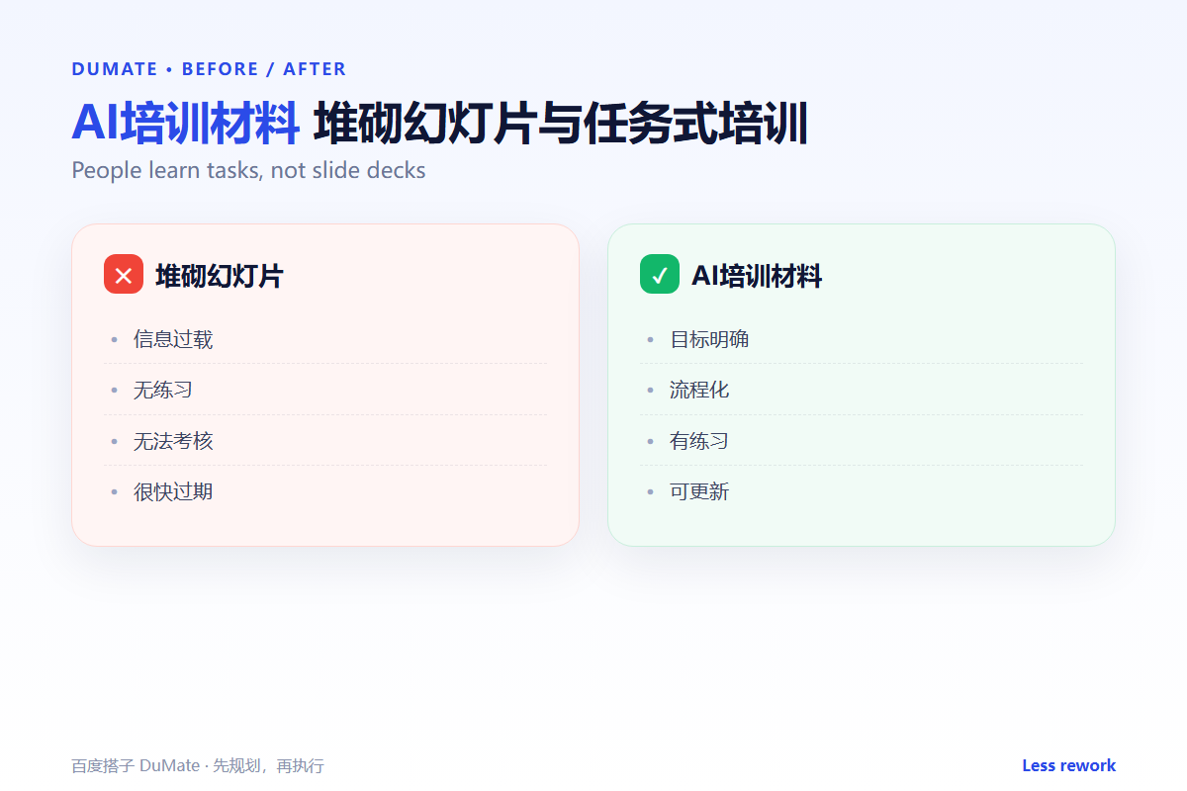Click the blue AI培训材料 text in the main title
Viewport: 1187px width, 791px height.
[185, 124]
